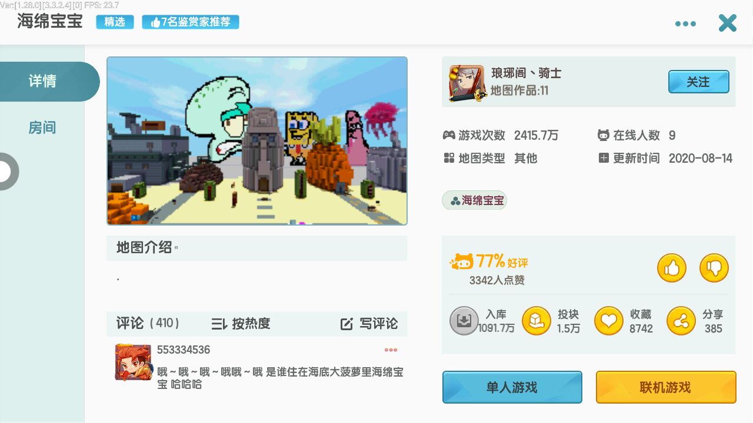
Task: Start 联机游戏 multiplayer game
Action: (666, 387)
